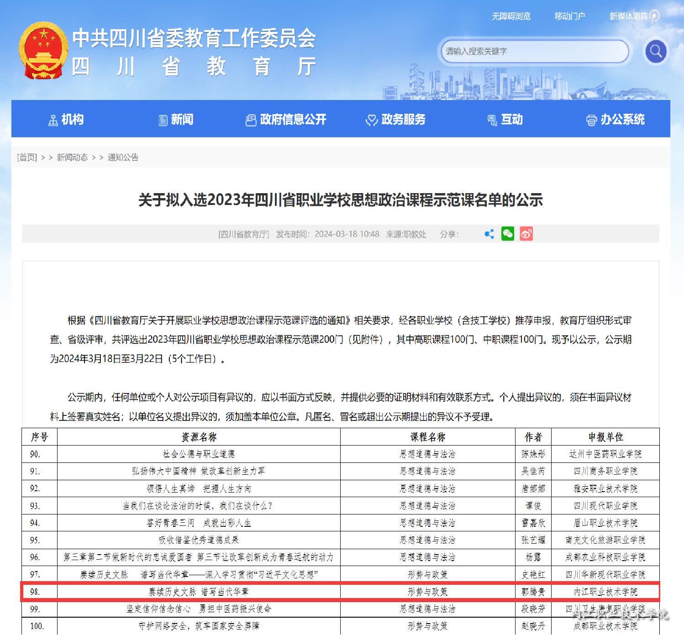Share the notice via the WeChat icon
This screenshot has height=635, width=684.
pos(508,234)
